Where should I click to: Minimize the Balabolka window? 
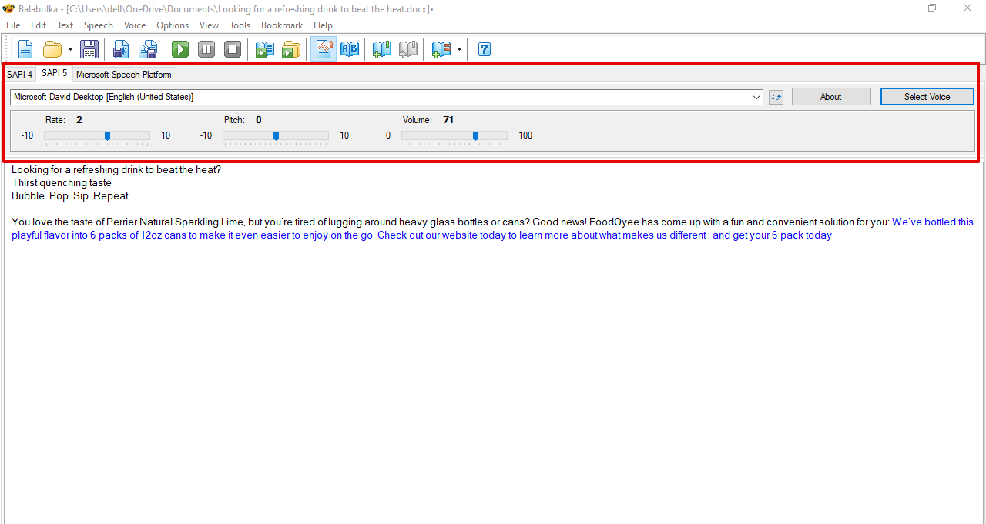(897, 8)
